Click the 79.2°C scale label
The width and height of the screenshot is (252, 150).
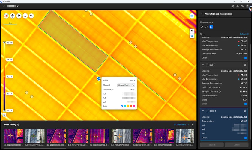(x=10, y=43)
